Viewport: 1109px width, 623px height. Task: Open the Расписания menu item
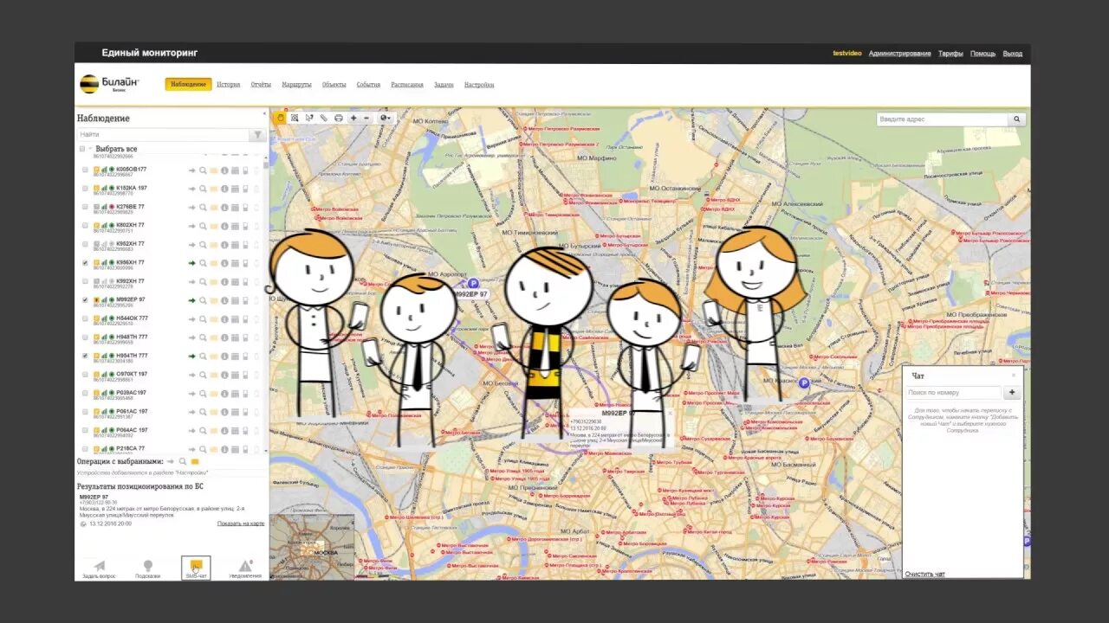click(407, 85)
